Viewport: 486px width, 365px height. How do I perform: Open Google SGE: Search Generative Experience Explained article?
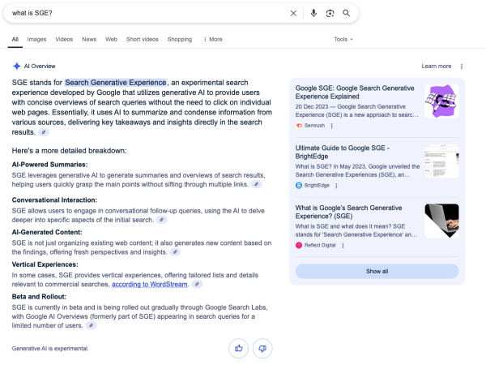pyautogui.click(x=355, y=92)
